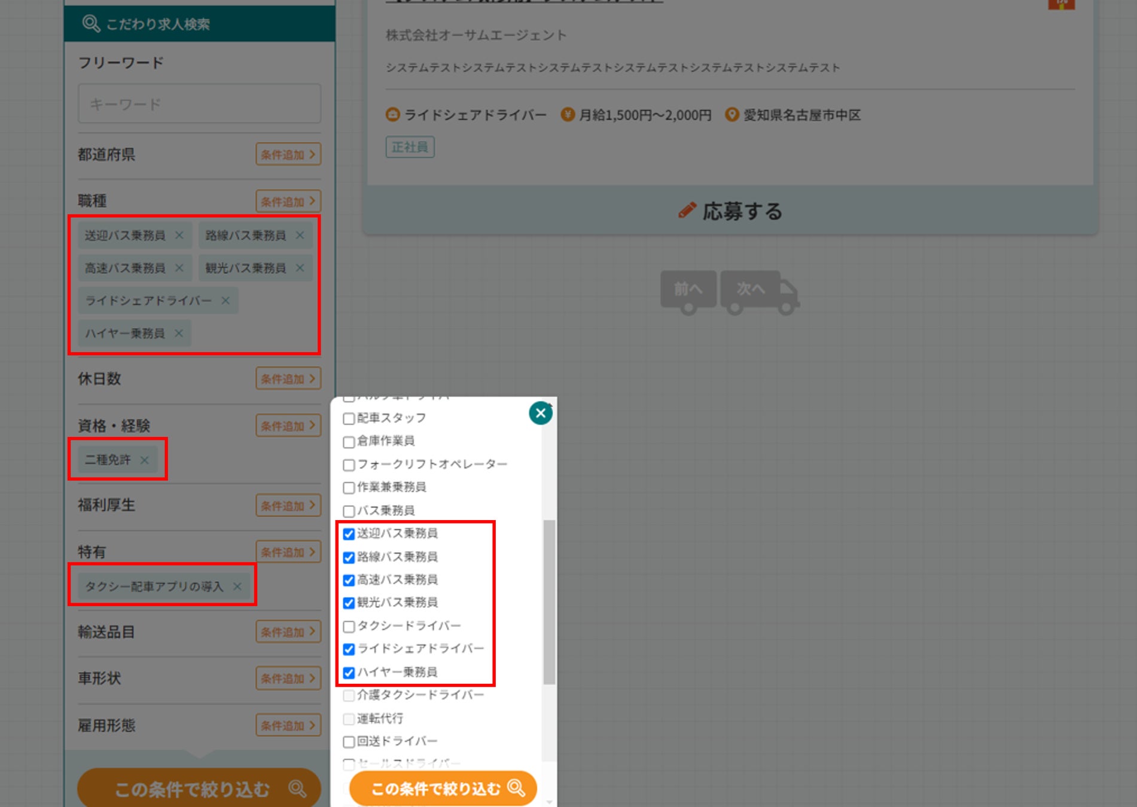1137x807 pixels.
Task: Check the タクシードライバー checkbox
Action: point(349,626)
